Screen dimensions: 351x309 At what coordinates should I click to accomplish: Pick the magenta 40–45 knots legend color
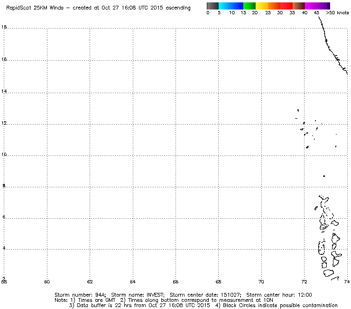click(x=311, y=6)
